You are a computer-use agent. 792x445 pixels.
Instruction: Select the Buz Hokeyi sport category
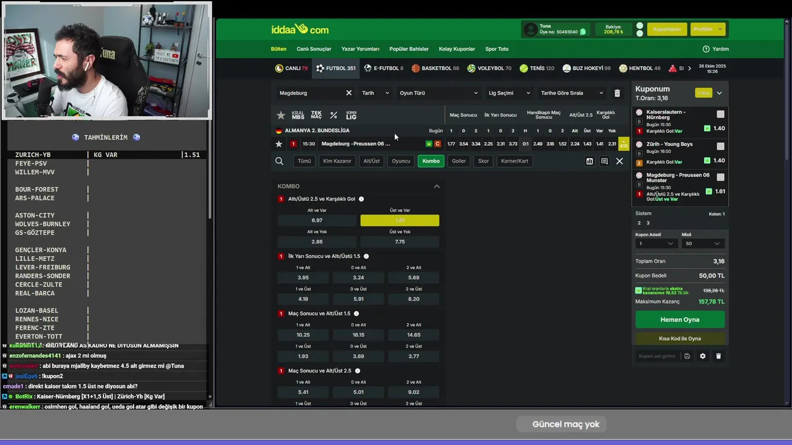pyautogui.click(x=586, y=68)
